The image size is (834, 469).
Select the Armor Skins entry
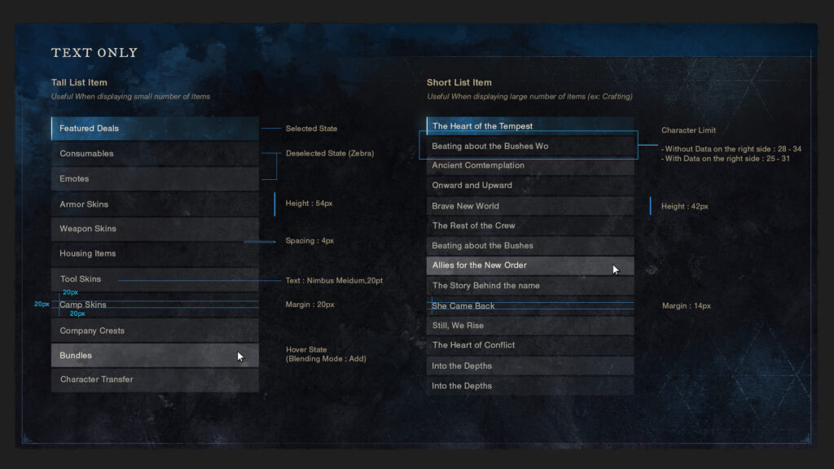point(155,204)
